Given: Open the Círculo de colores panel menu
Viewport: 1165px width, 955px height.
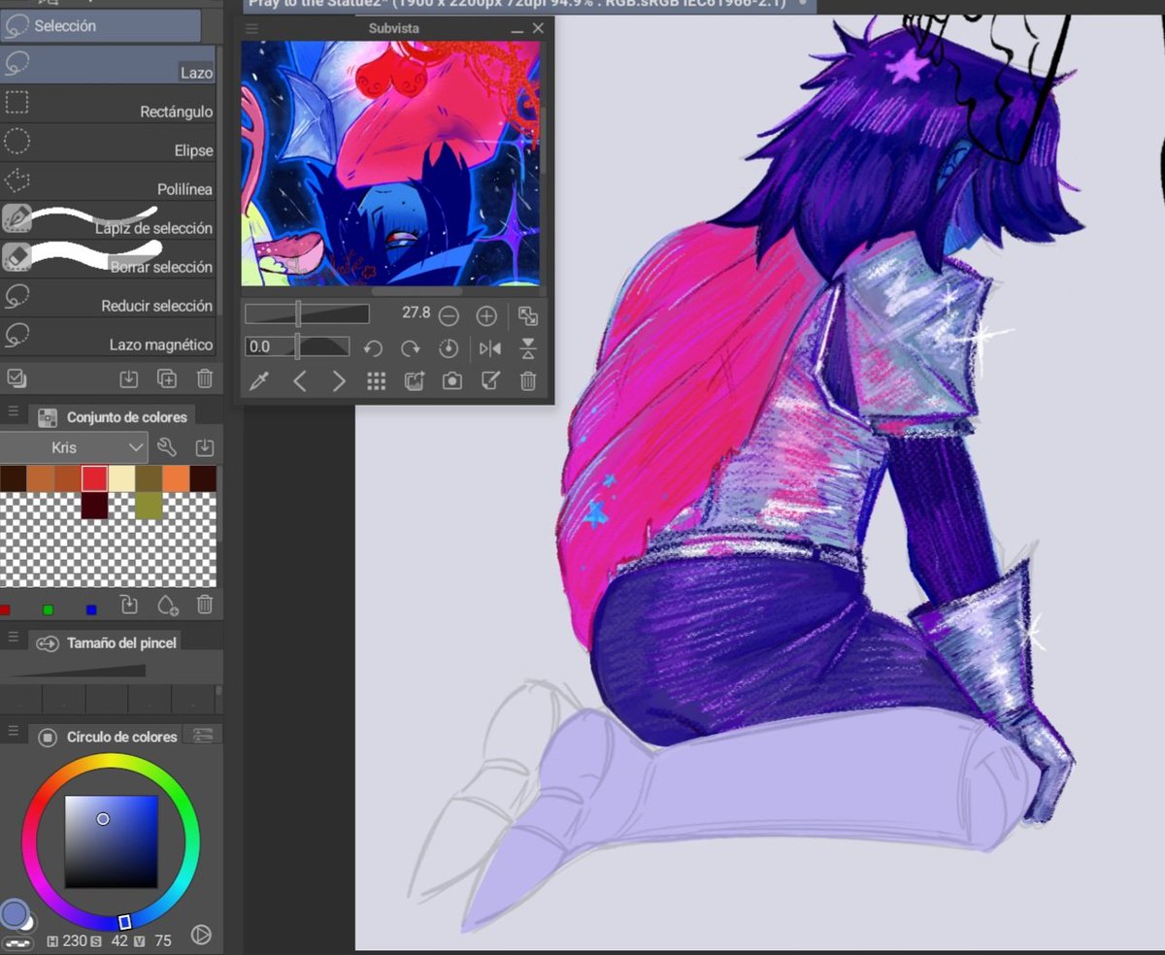Looking at the screenshot, I should (x=12, y=730).
